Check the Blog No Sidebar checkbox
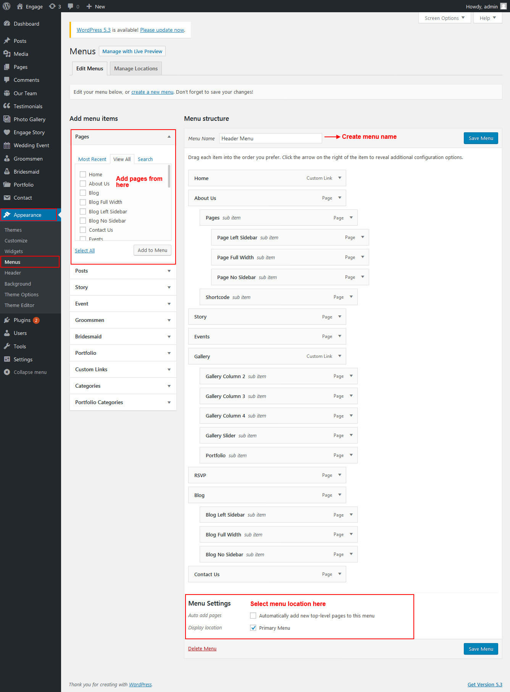This screenshot has height=692, width=510. click(83, 221)
